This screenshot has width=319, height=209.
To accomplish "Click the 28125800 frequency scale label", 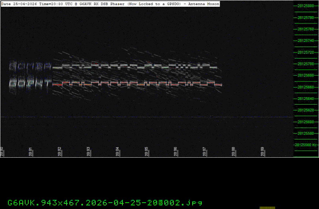I will click(306, 6).
